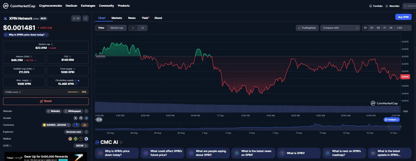Image resolution: width=416 pixels, height=161 pixels.
Task: Open the GitHub social link
Action: click(x=81, y=118)
